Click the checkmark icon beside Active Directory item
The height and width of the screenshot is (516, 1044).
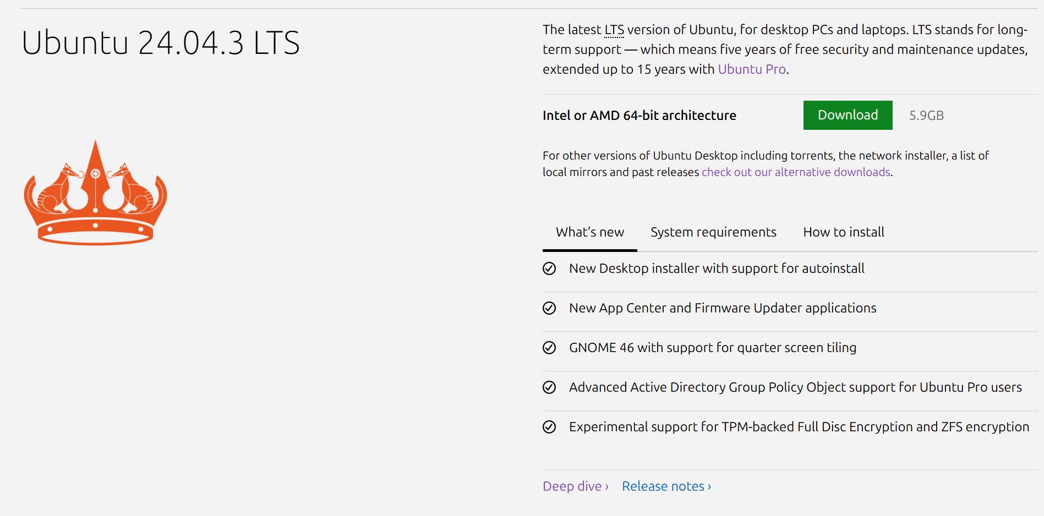(x=549, y=387)
